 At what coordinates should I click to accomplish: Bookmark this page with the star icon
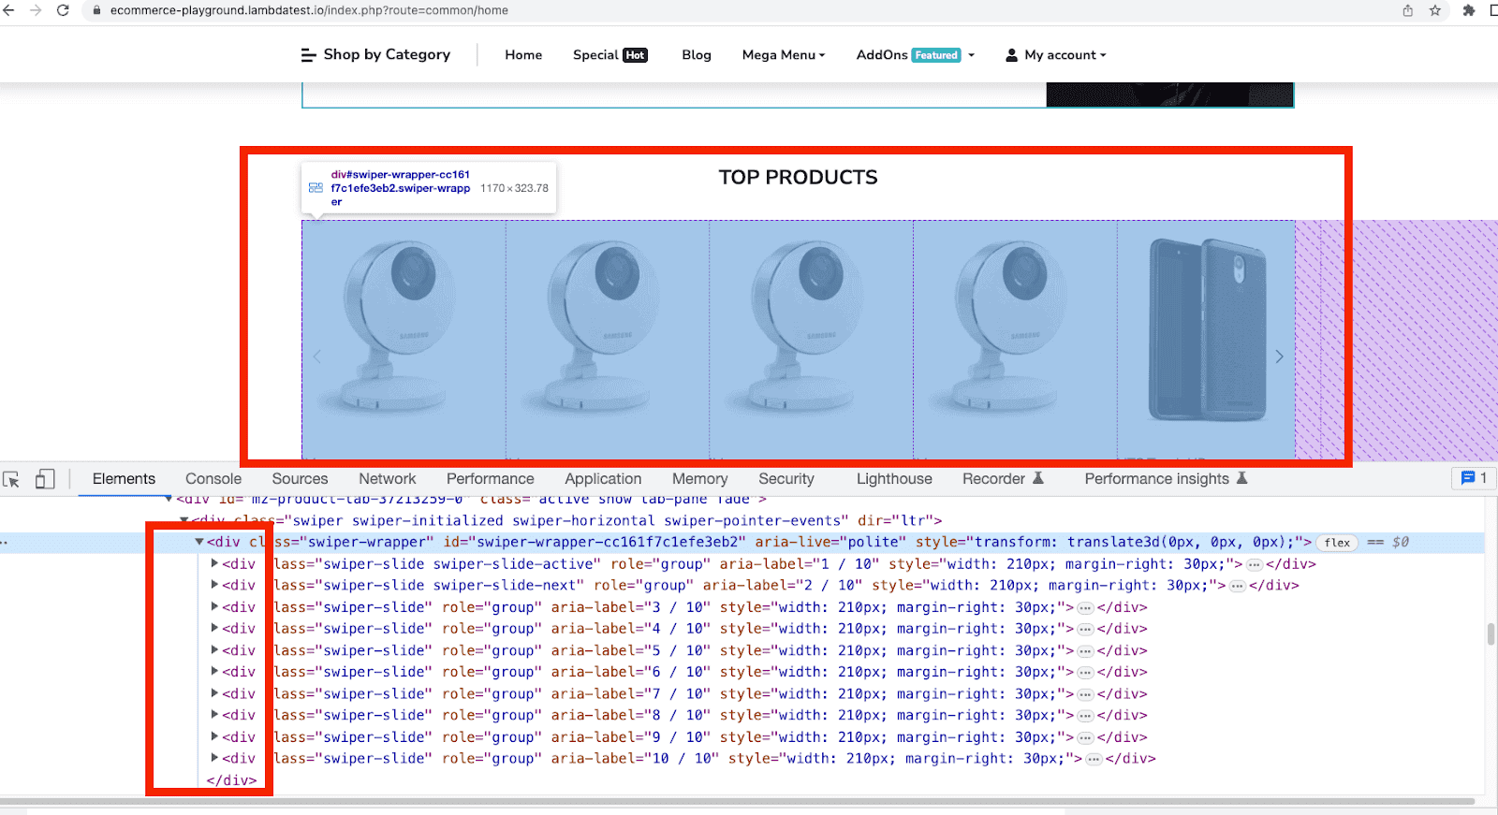(x=1435, y=10)
